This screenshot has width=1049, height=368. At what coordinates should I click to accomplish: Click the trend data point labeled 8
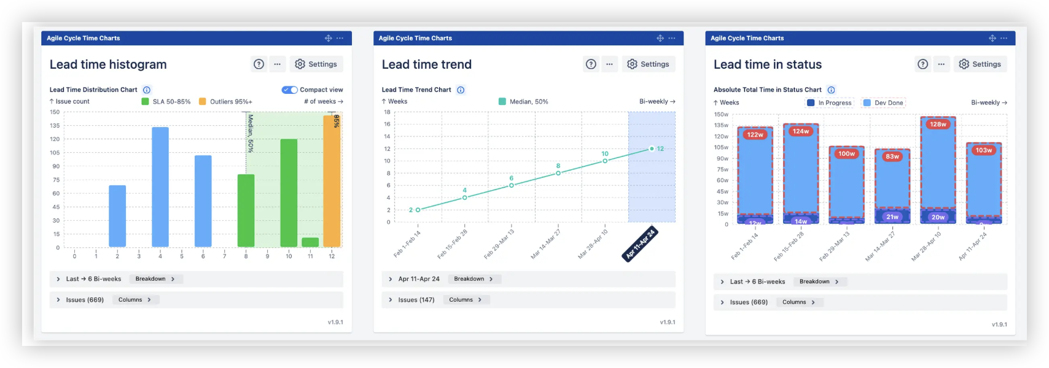tap(558, 173)
